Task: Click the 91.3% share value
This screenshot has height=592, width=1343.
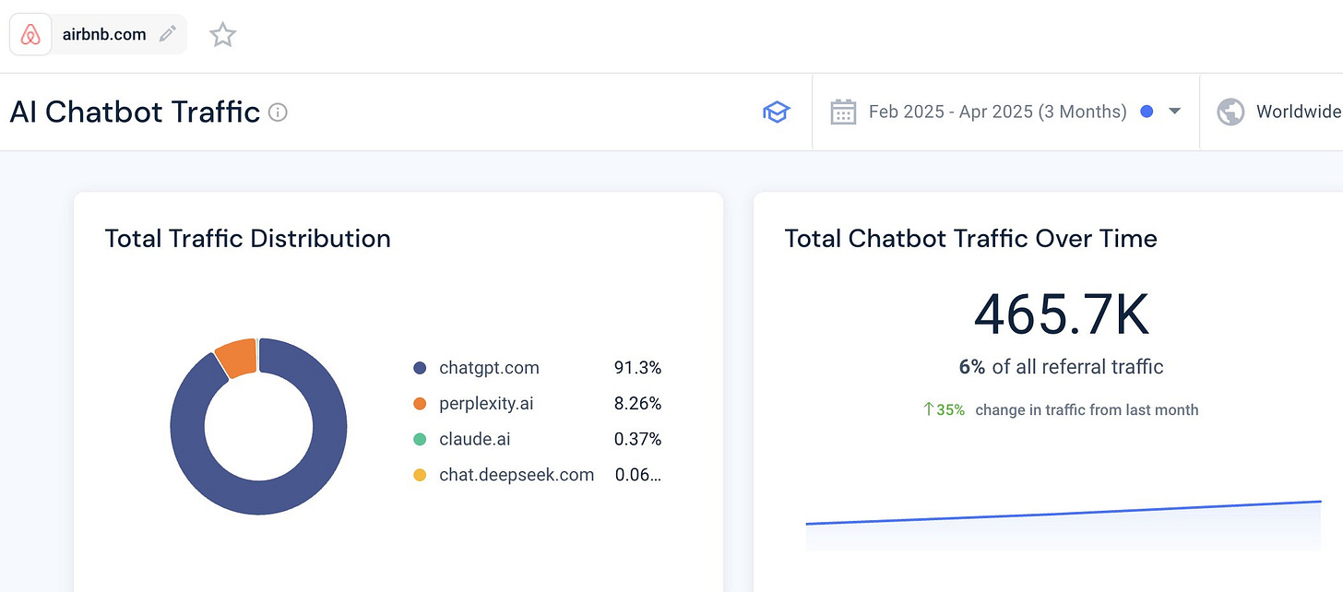Action: coord(638,368)
